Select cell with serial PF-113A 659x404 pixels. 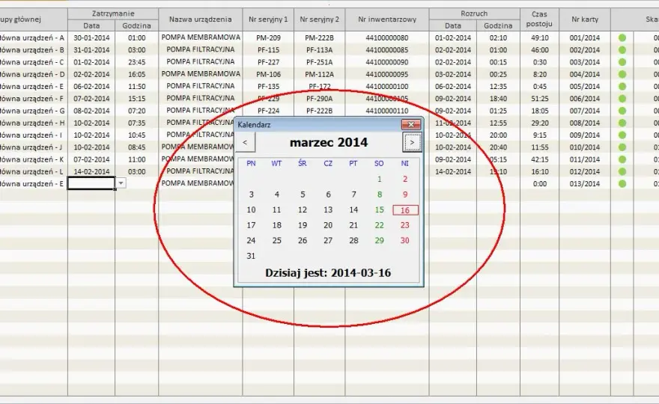(320, 50)
